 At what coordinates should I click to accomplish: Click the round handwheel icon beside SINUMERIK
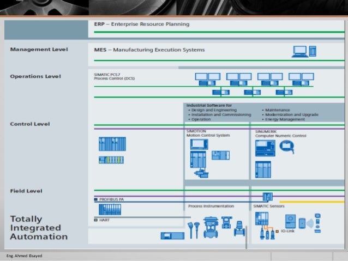click(287, 146)
